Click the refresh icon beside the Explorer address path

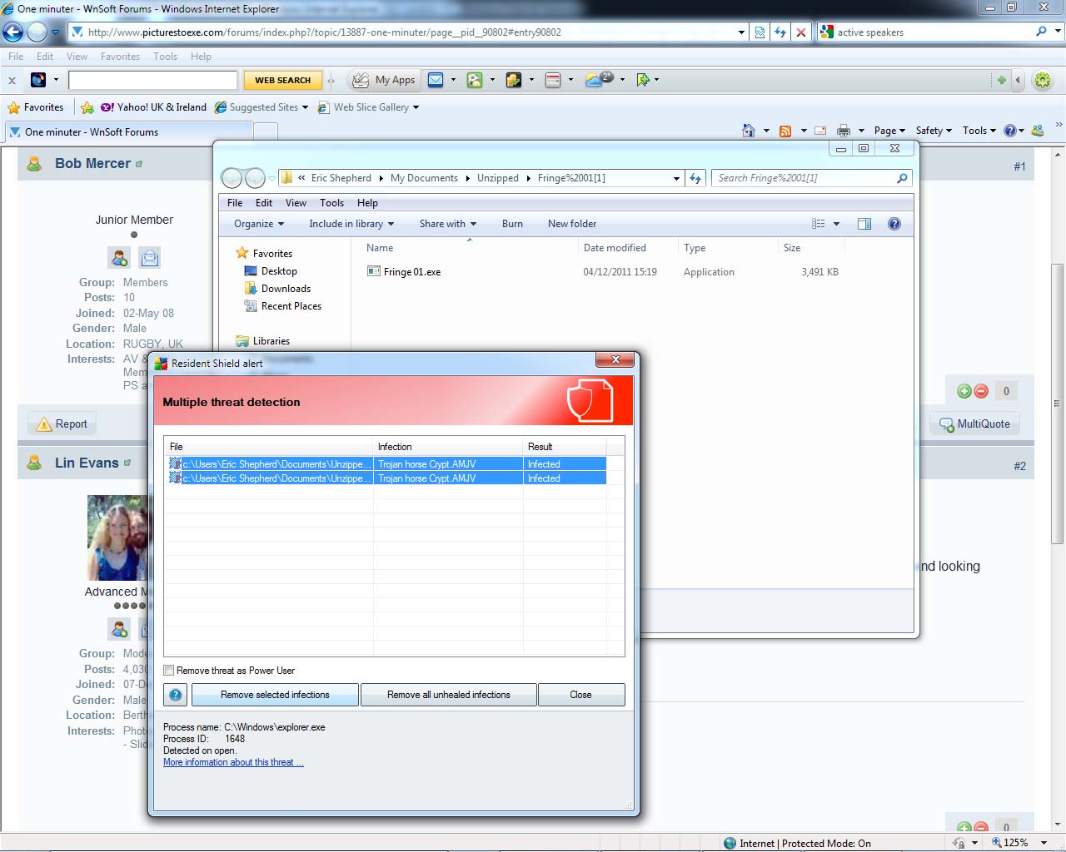pyautogui.click(x=695, y=178)
